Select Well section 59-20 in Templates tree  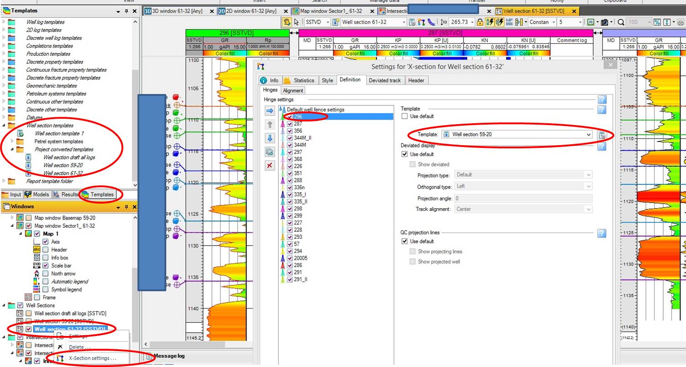coord(63,165)
